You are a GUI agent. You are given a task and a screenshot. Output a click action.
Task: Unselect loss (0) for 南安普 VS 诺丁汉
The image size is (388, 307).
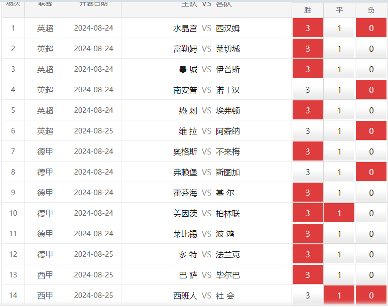pyautogui.click(x=371, y=89)
